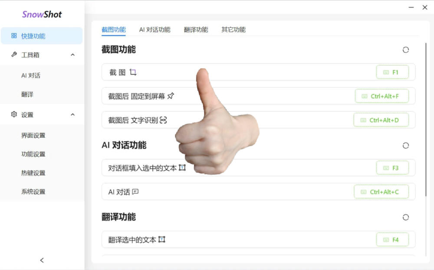
Task: Click the pin icon beside 截图后 固定到屏幕
Action: pyautogui.click(x=171, y=96)
